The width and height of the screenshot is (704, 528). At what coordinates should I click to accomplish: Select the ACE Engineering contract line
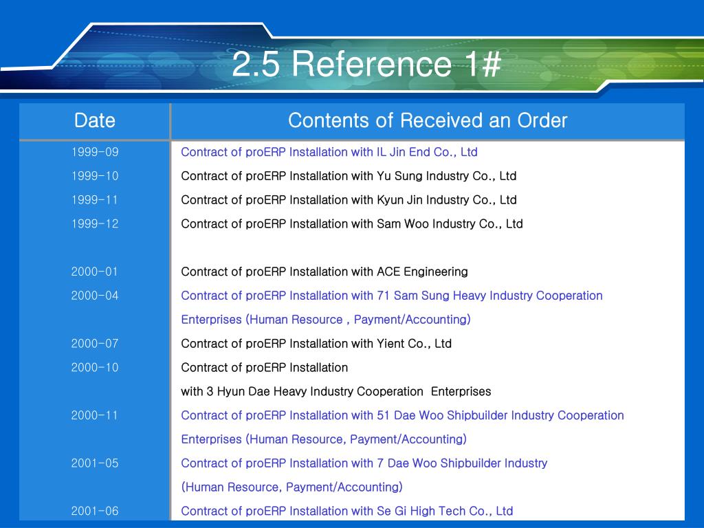pos(324,272)
